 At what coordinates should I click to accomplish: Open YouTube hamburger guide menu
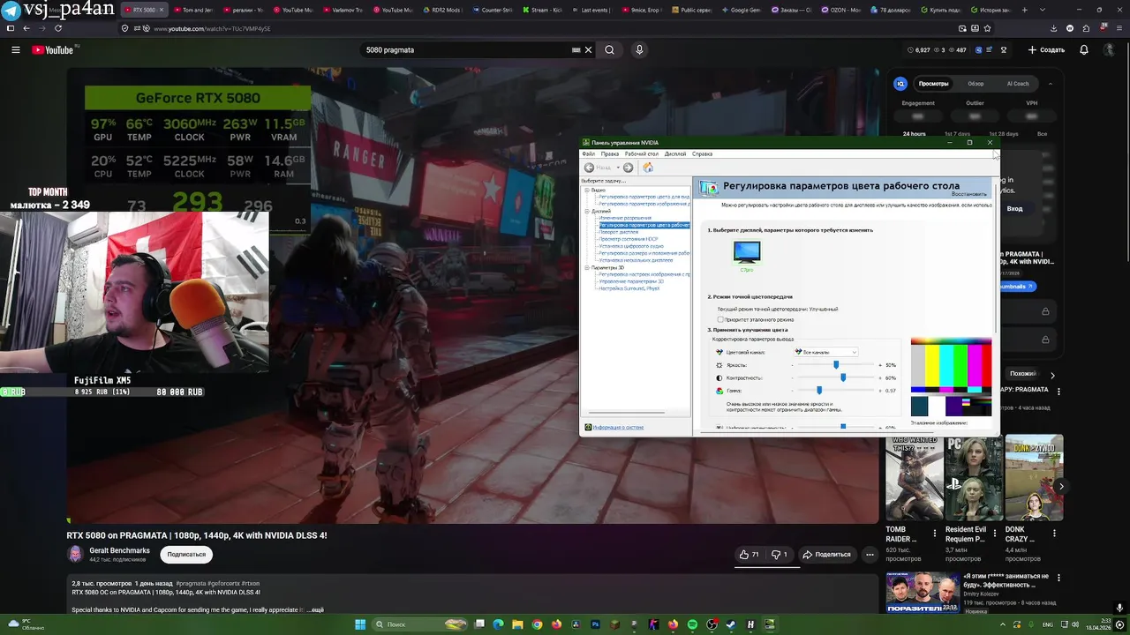coord(15,50)
